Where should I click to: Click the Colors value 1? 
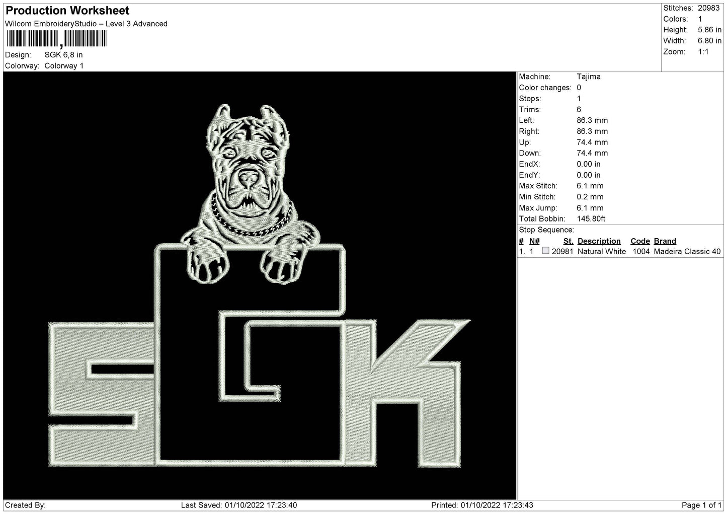pos(700,19)
